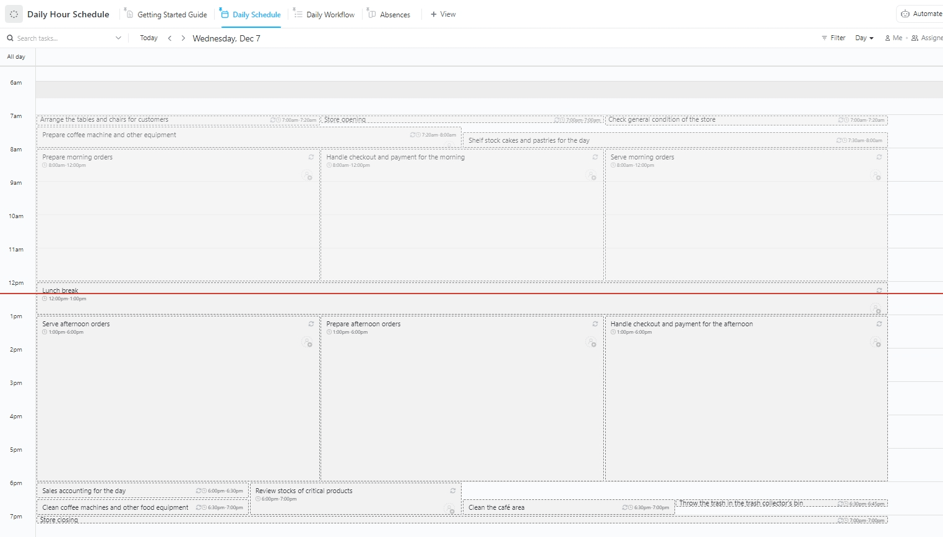The height and width of the screenshot is (537, 943).
Task: Expand the search tasks dropdown chevron
Action: [118, 38]
